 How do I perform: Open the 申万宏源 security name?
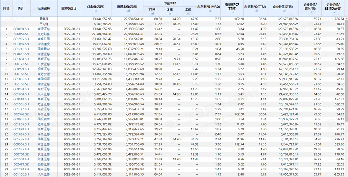(x=44, y=74)
